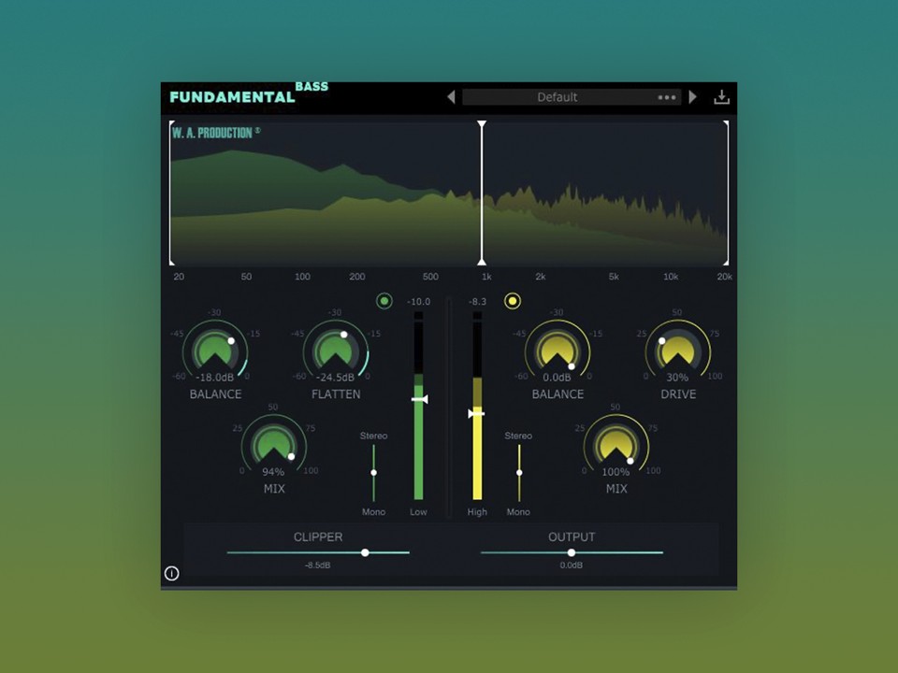Viewport: 898px width, 673px height.
Task: Click the OUTPUT slider handle at 0.0dB
Action: point(572,552)
